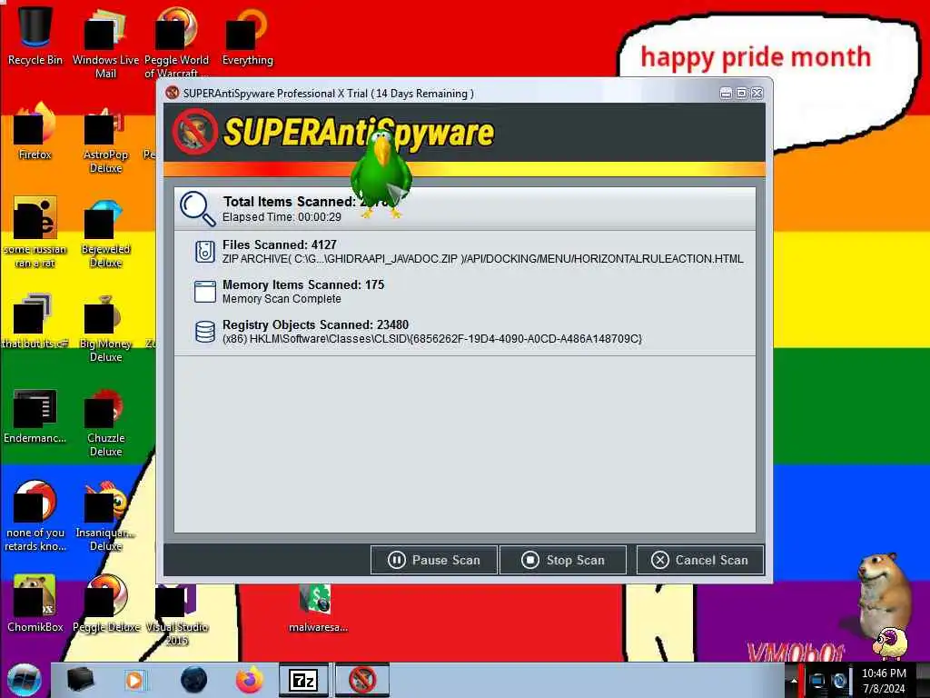Click the GHIDRAAPI_JAVADOC.ZIP file path text
This screenshot has height=698, width=930.
[483, 259]
